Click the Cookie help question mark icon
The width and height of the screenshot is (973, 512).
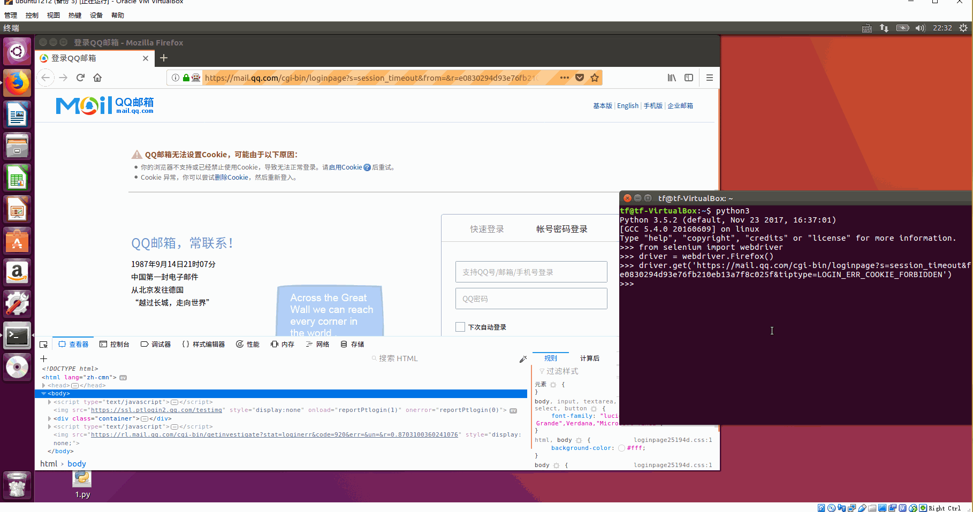(367, 167)
